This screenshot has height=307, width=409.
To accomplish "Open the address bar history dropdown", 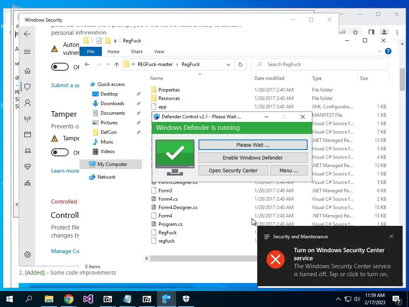I will point(228,64).
